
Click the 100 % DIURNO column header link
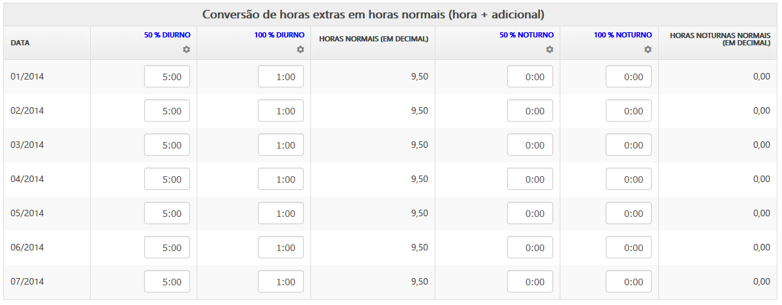coord(279,35)
